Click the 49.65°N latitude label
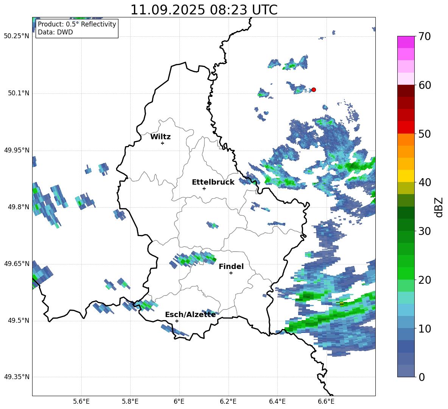 click(17, 264)
